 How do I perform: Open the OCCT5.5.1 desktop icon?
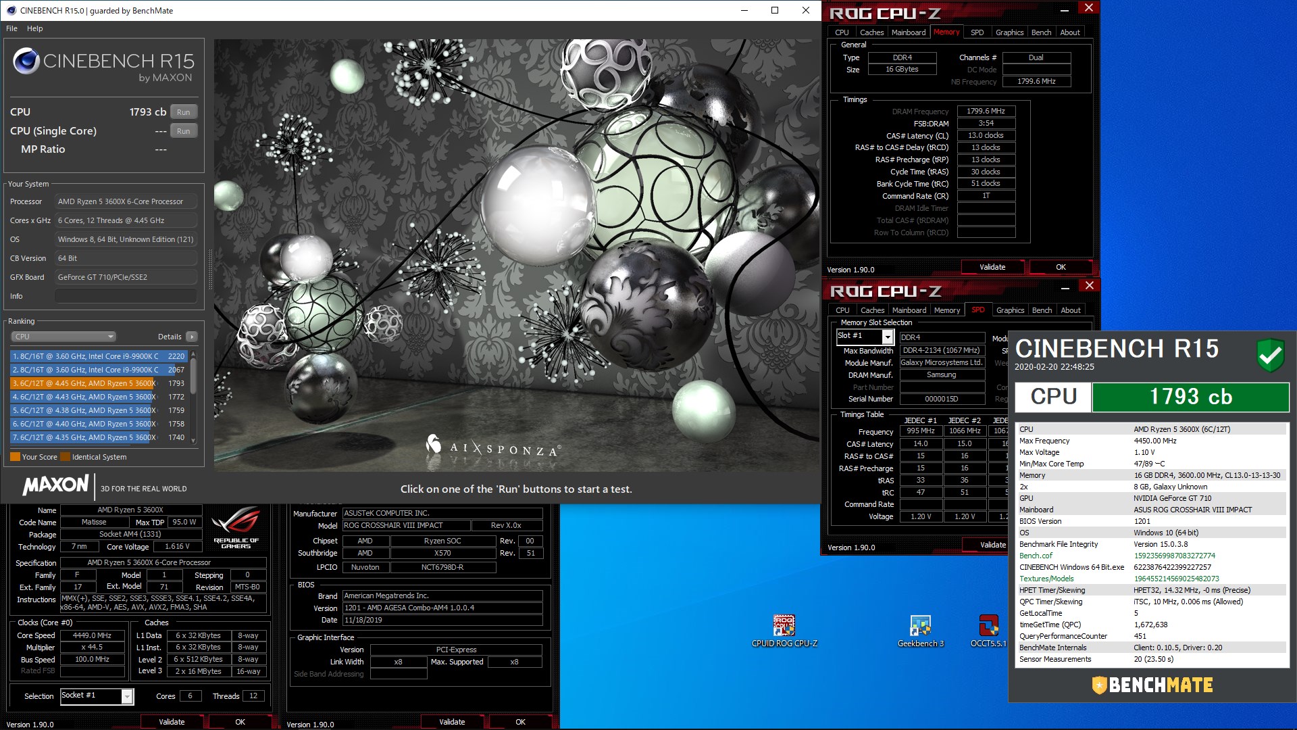tap(988, 631)
